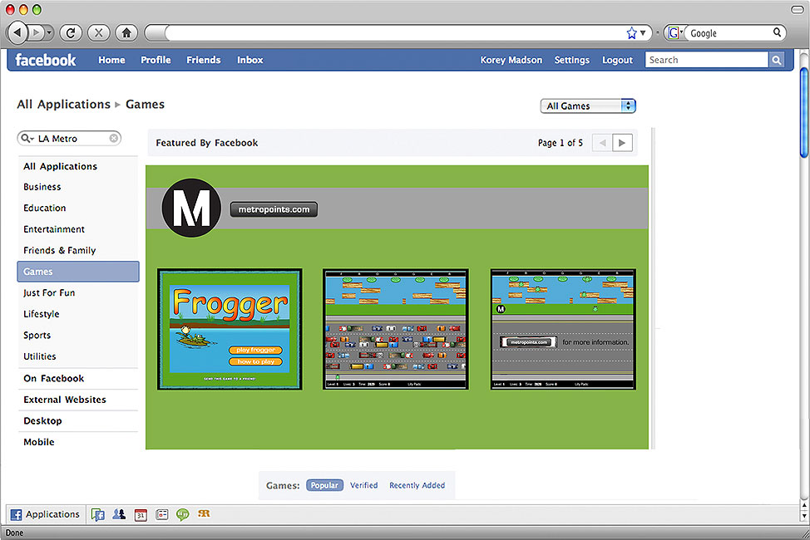Switch to Recently Added games

(x=417, y=485)
